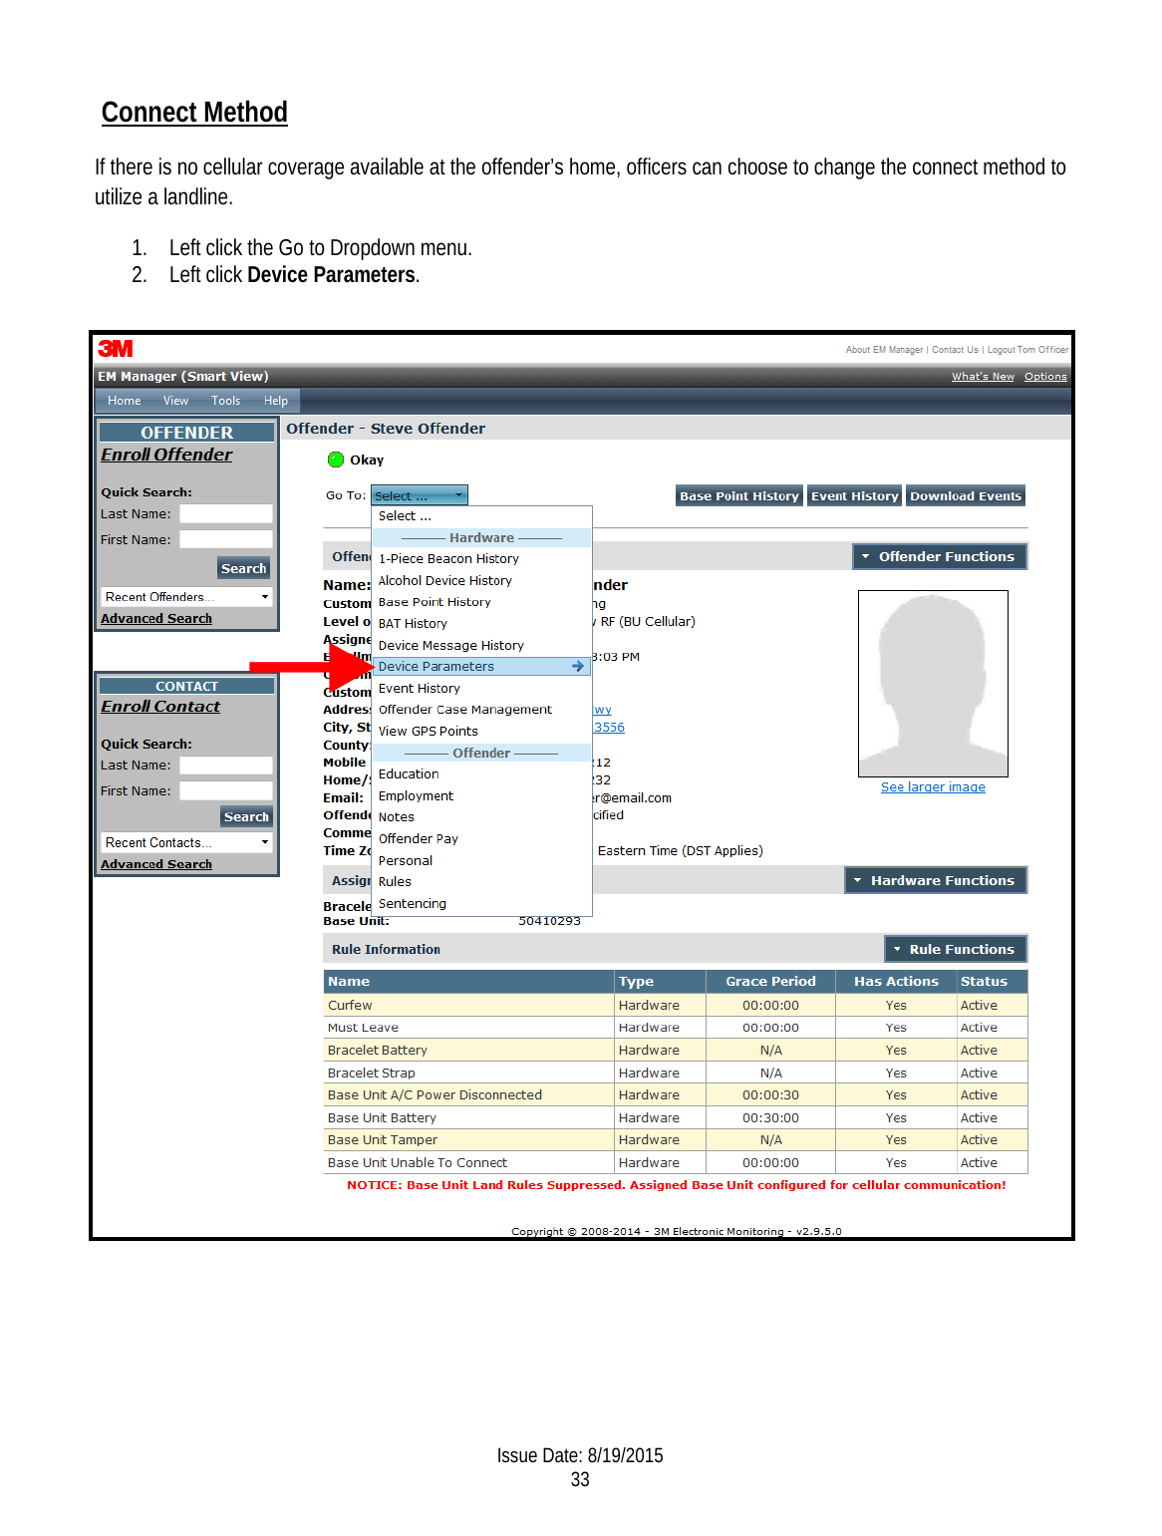1162x1536 pixels.
Task: Select Employment option
Action: tap(481, 795)
